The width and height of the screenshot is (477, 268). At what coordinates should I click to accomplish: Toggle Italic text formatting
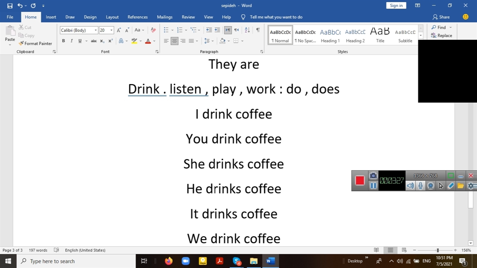(x=72, y=41)
